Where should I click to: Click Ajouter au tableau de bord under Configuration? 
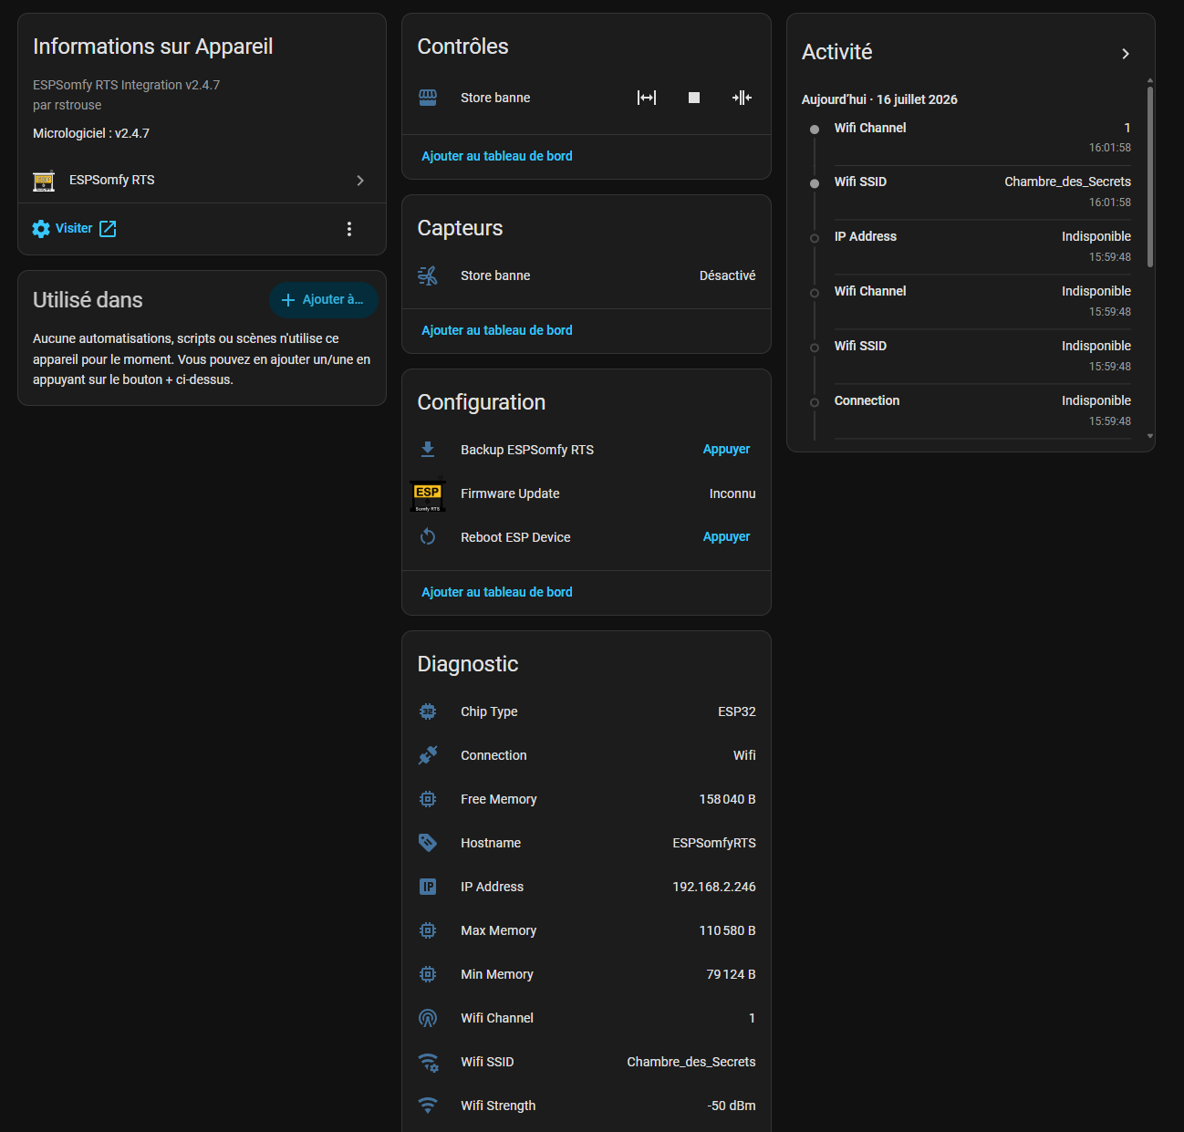(497, 592)
